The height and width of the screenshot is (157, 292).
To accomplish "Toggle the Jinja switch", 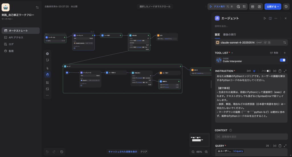I will click(x=269, y=71).
